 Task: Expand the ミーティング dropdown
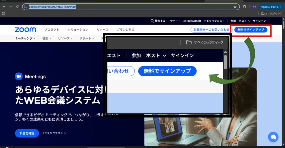[x=25, y=39]
